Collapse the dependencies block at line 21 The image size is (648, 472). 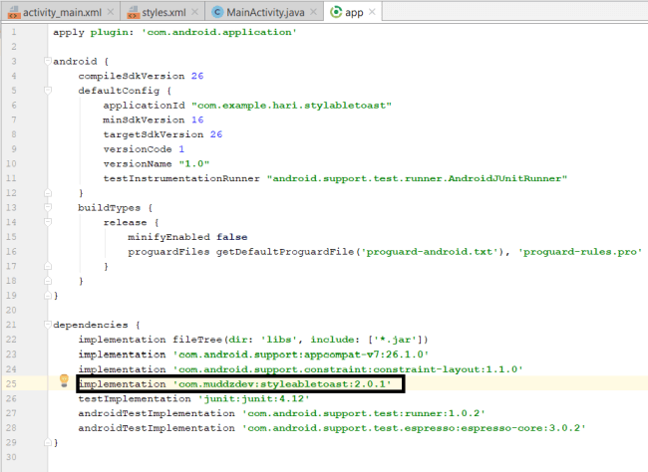coord(48,325)
